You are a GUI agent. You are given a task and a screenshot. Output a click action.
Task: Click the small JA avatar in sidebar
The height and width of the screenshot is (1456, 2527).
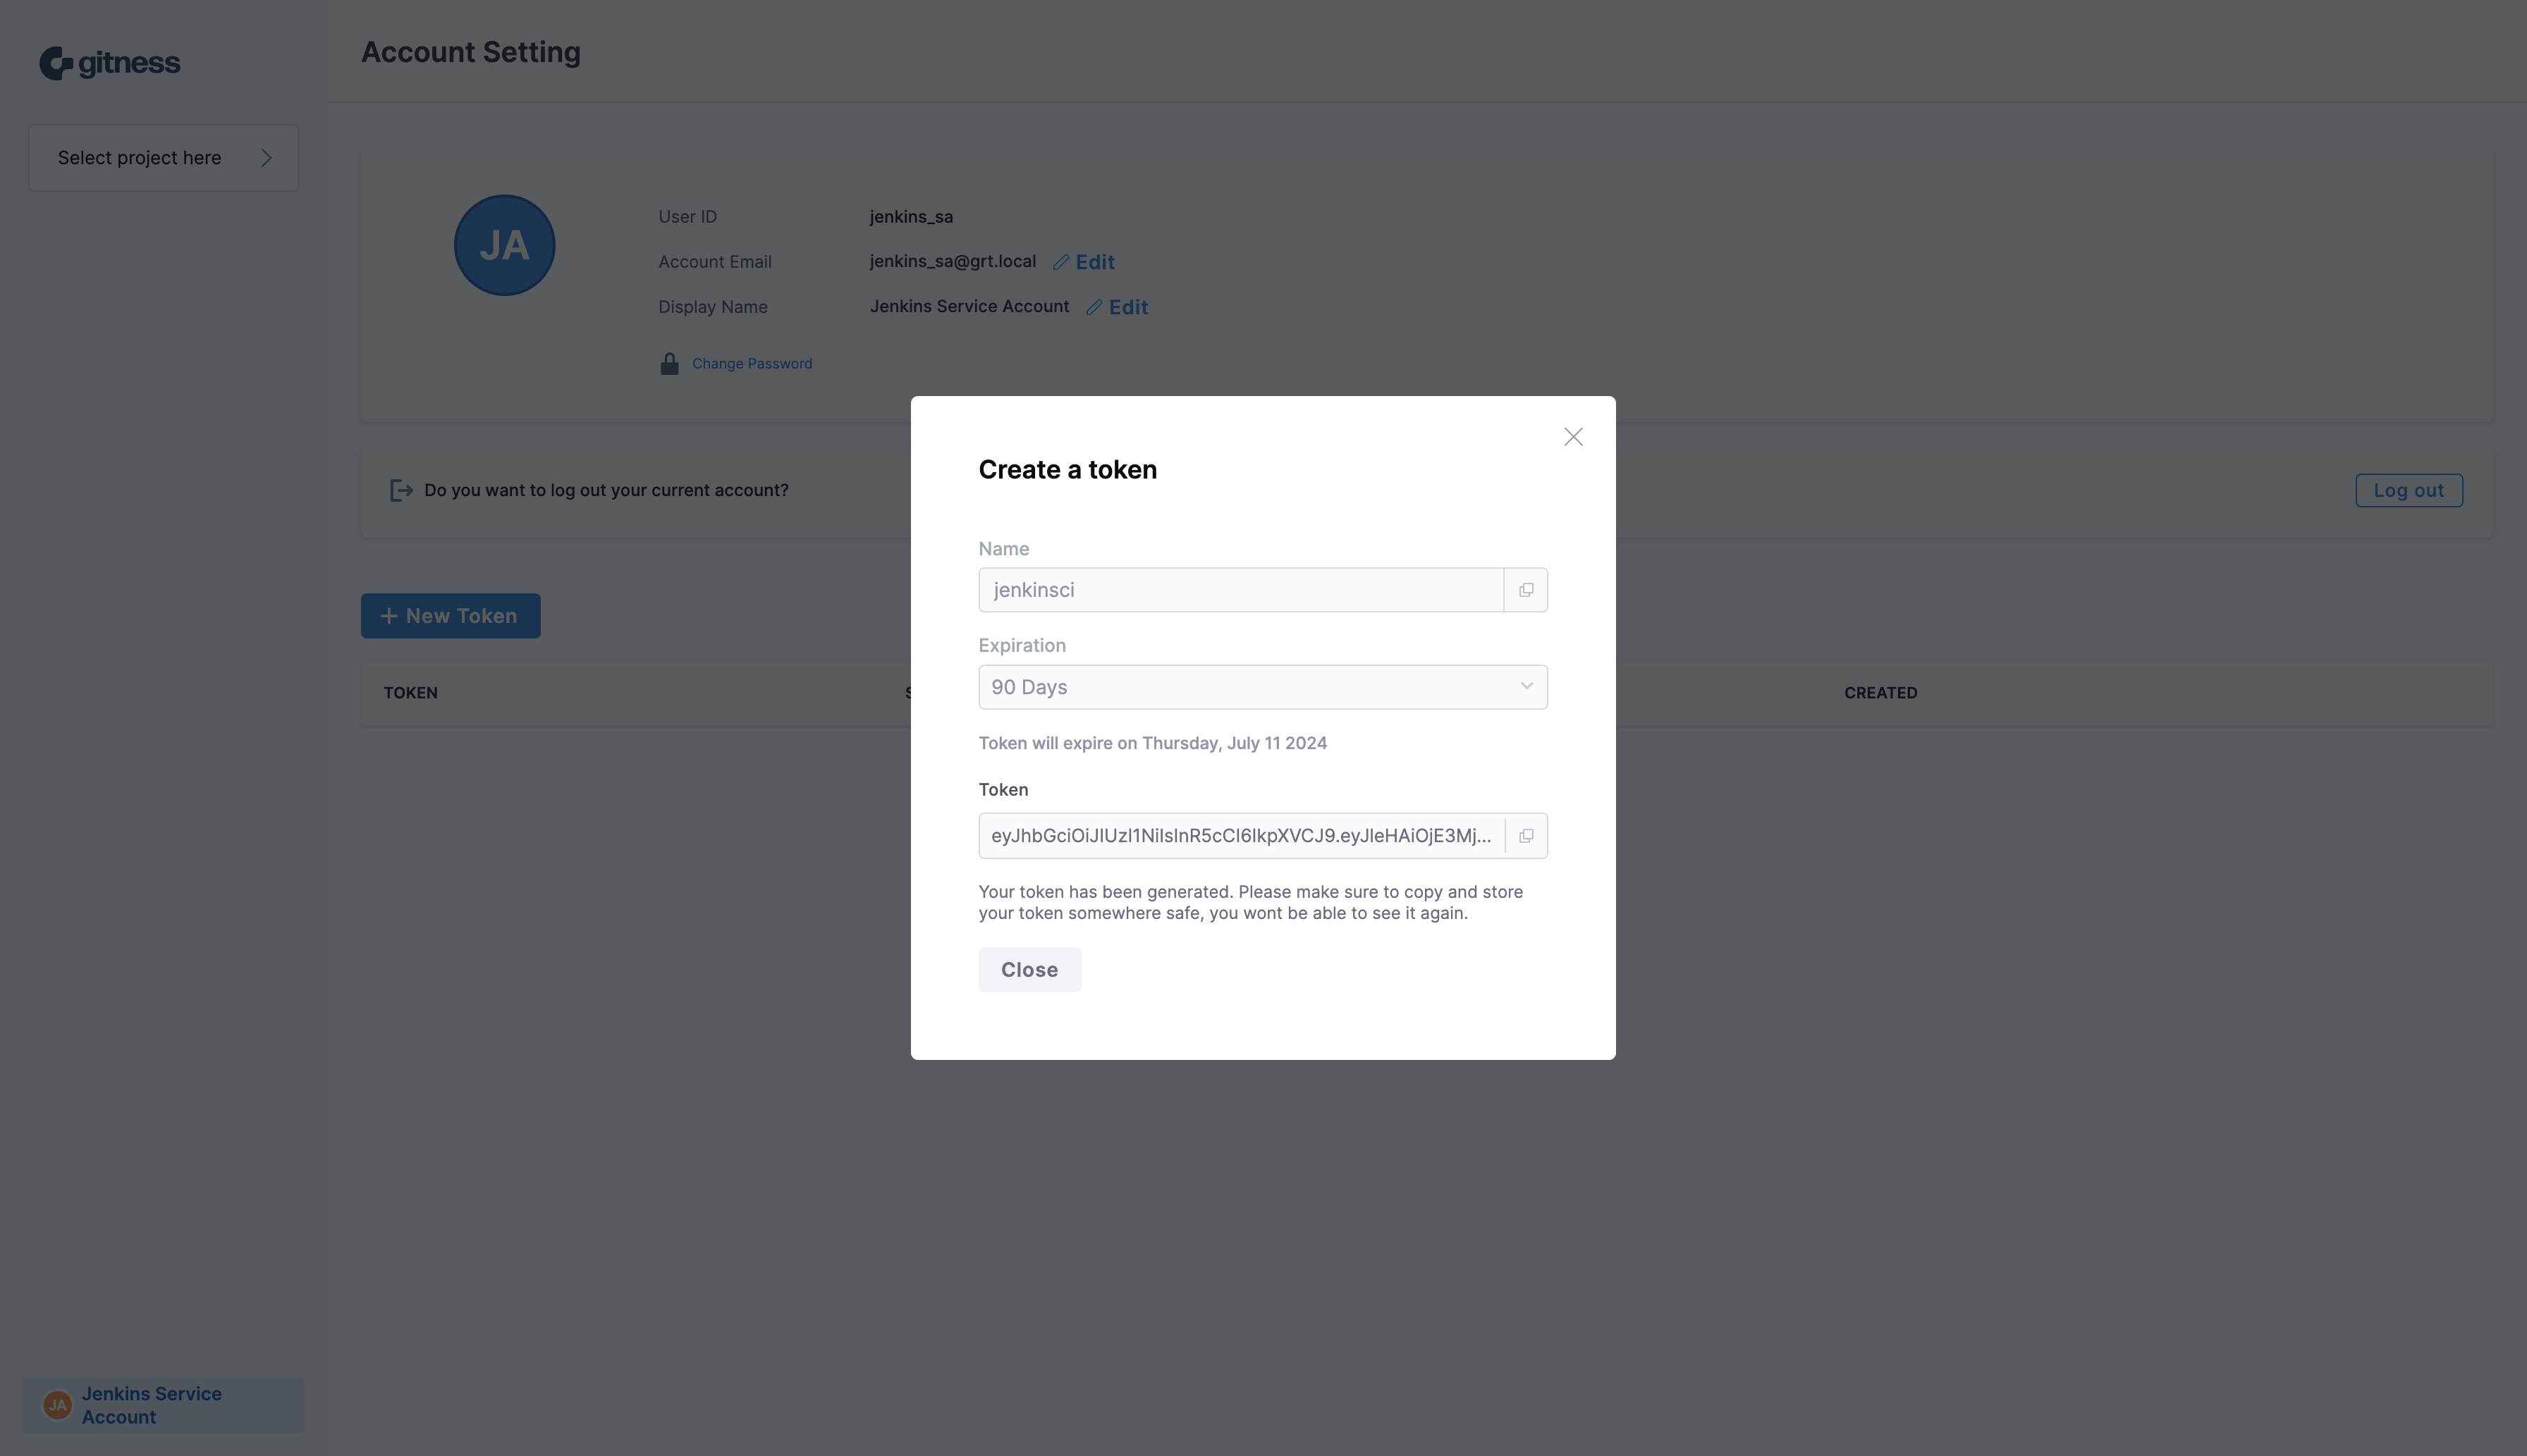click(57, 1405)
